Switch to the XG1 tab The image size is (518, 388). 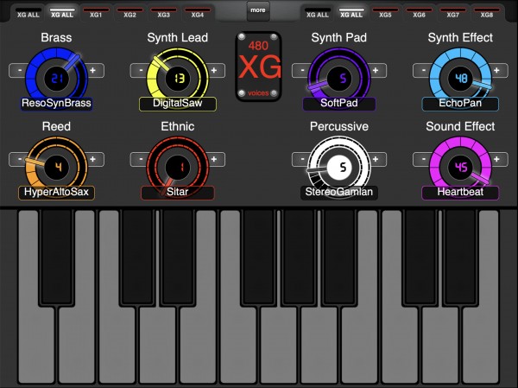[x=96, y=13]
